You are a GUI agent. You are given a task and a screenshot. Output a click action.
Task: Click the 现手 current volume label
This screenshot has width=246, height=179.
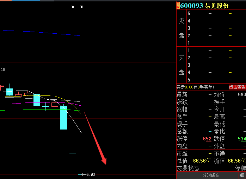182,124
